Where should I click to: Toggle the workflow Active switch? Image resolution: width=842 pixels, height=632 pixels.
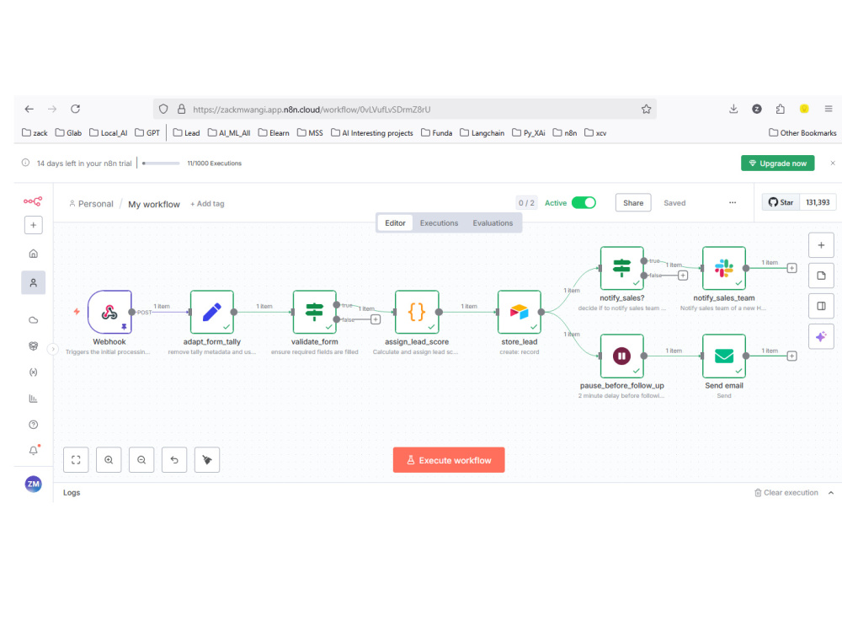point(584,203)
